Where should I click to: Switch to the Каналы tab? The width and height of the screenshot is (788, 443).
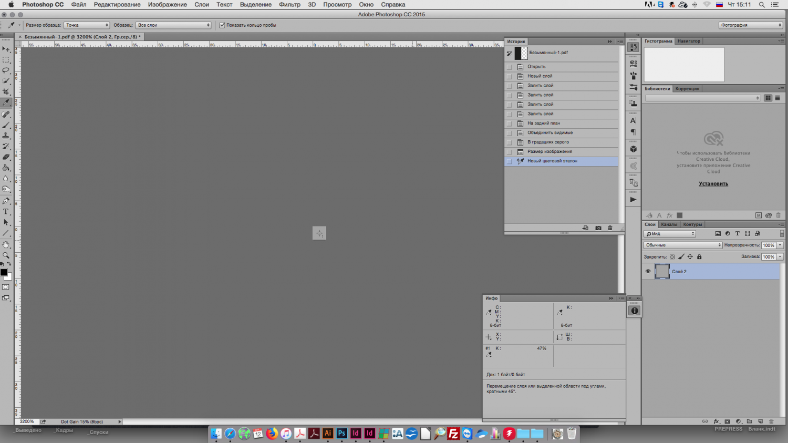coord(669,224)
